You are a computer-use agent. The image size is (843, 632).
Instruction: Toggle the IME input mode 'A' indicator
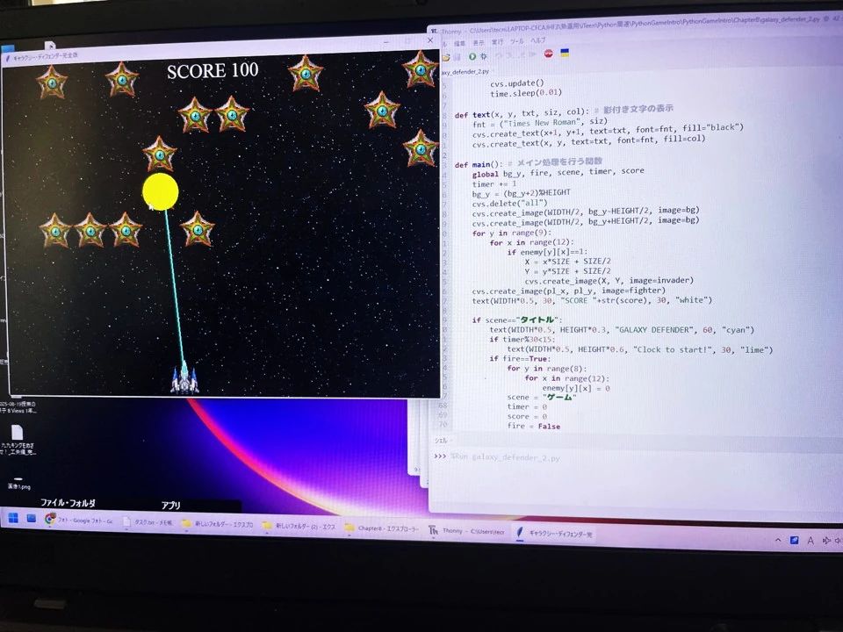(809, 541)
